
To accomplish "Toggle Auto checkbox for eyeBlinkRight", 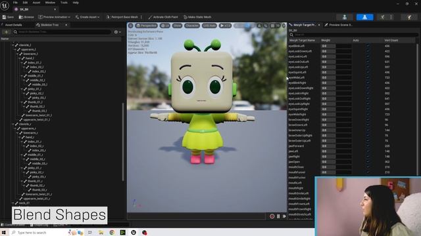I will 368,83.
